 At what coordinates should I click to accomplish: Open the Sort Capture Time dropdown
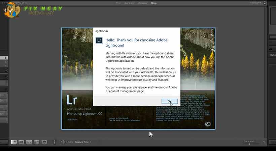tap(83, 142)
